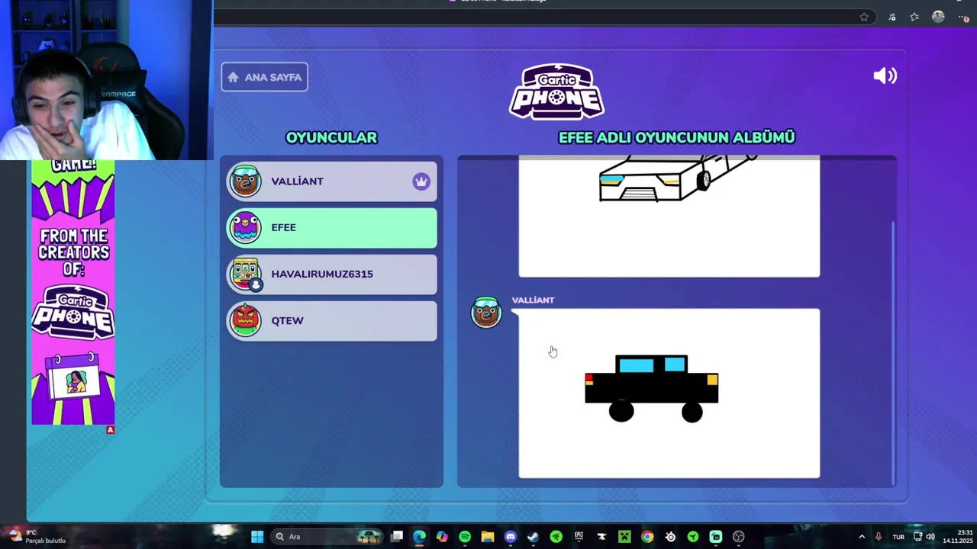Open File Explorer from the taskbar
The width and height of the screenshot is (977, 549).
click(x=488, y=537)
